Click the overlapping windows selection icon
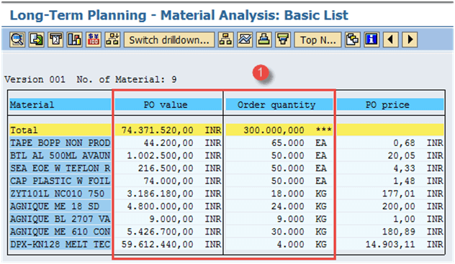 click(x=353, y=40)
